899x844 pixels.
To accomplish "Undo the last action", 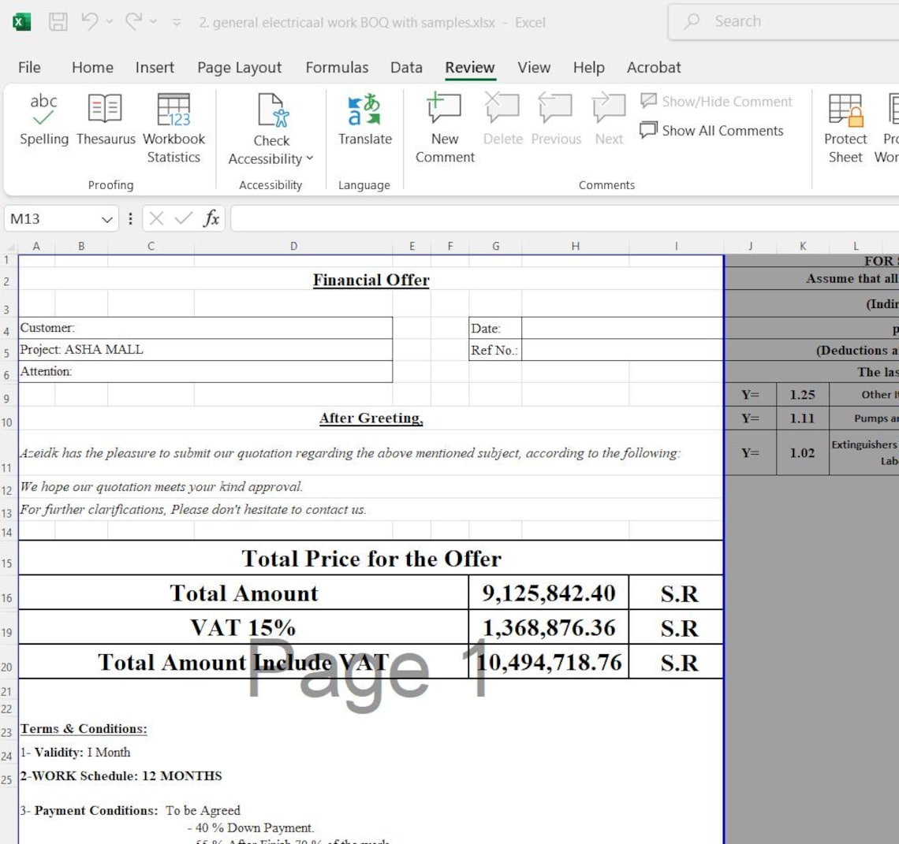I will pos(89,22).
